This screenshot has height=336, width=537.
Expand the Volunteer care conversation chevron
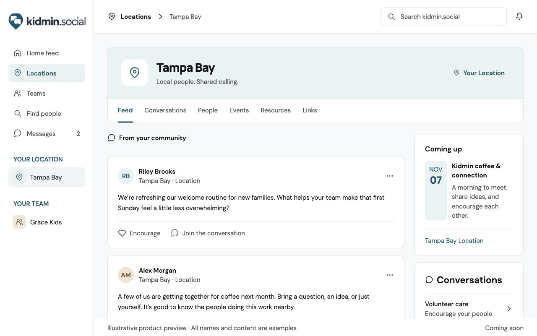[509, 309]
